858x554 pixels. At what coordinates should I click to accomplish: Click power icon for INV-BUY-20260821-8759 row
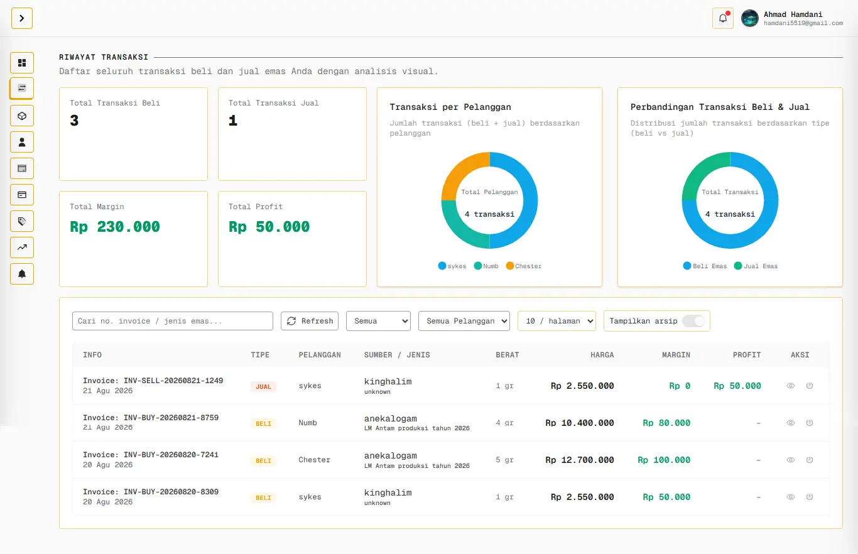[x=810, y=423]
